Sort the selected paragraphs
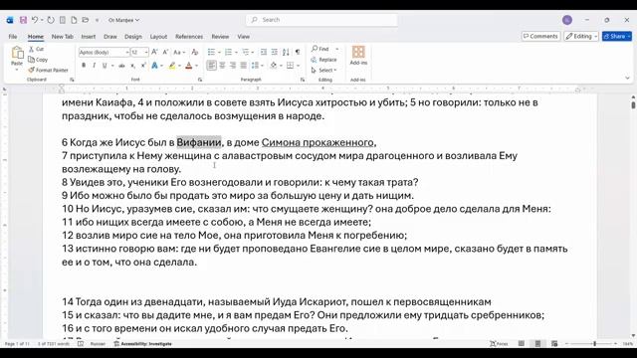Screen dimensions: 637x358 click(x=286, y=52)
